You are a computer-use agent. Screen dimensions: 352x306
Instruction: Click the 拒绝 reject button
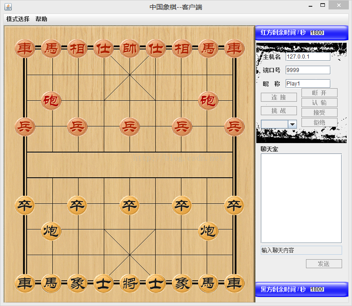click(x=319, y=122)
